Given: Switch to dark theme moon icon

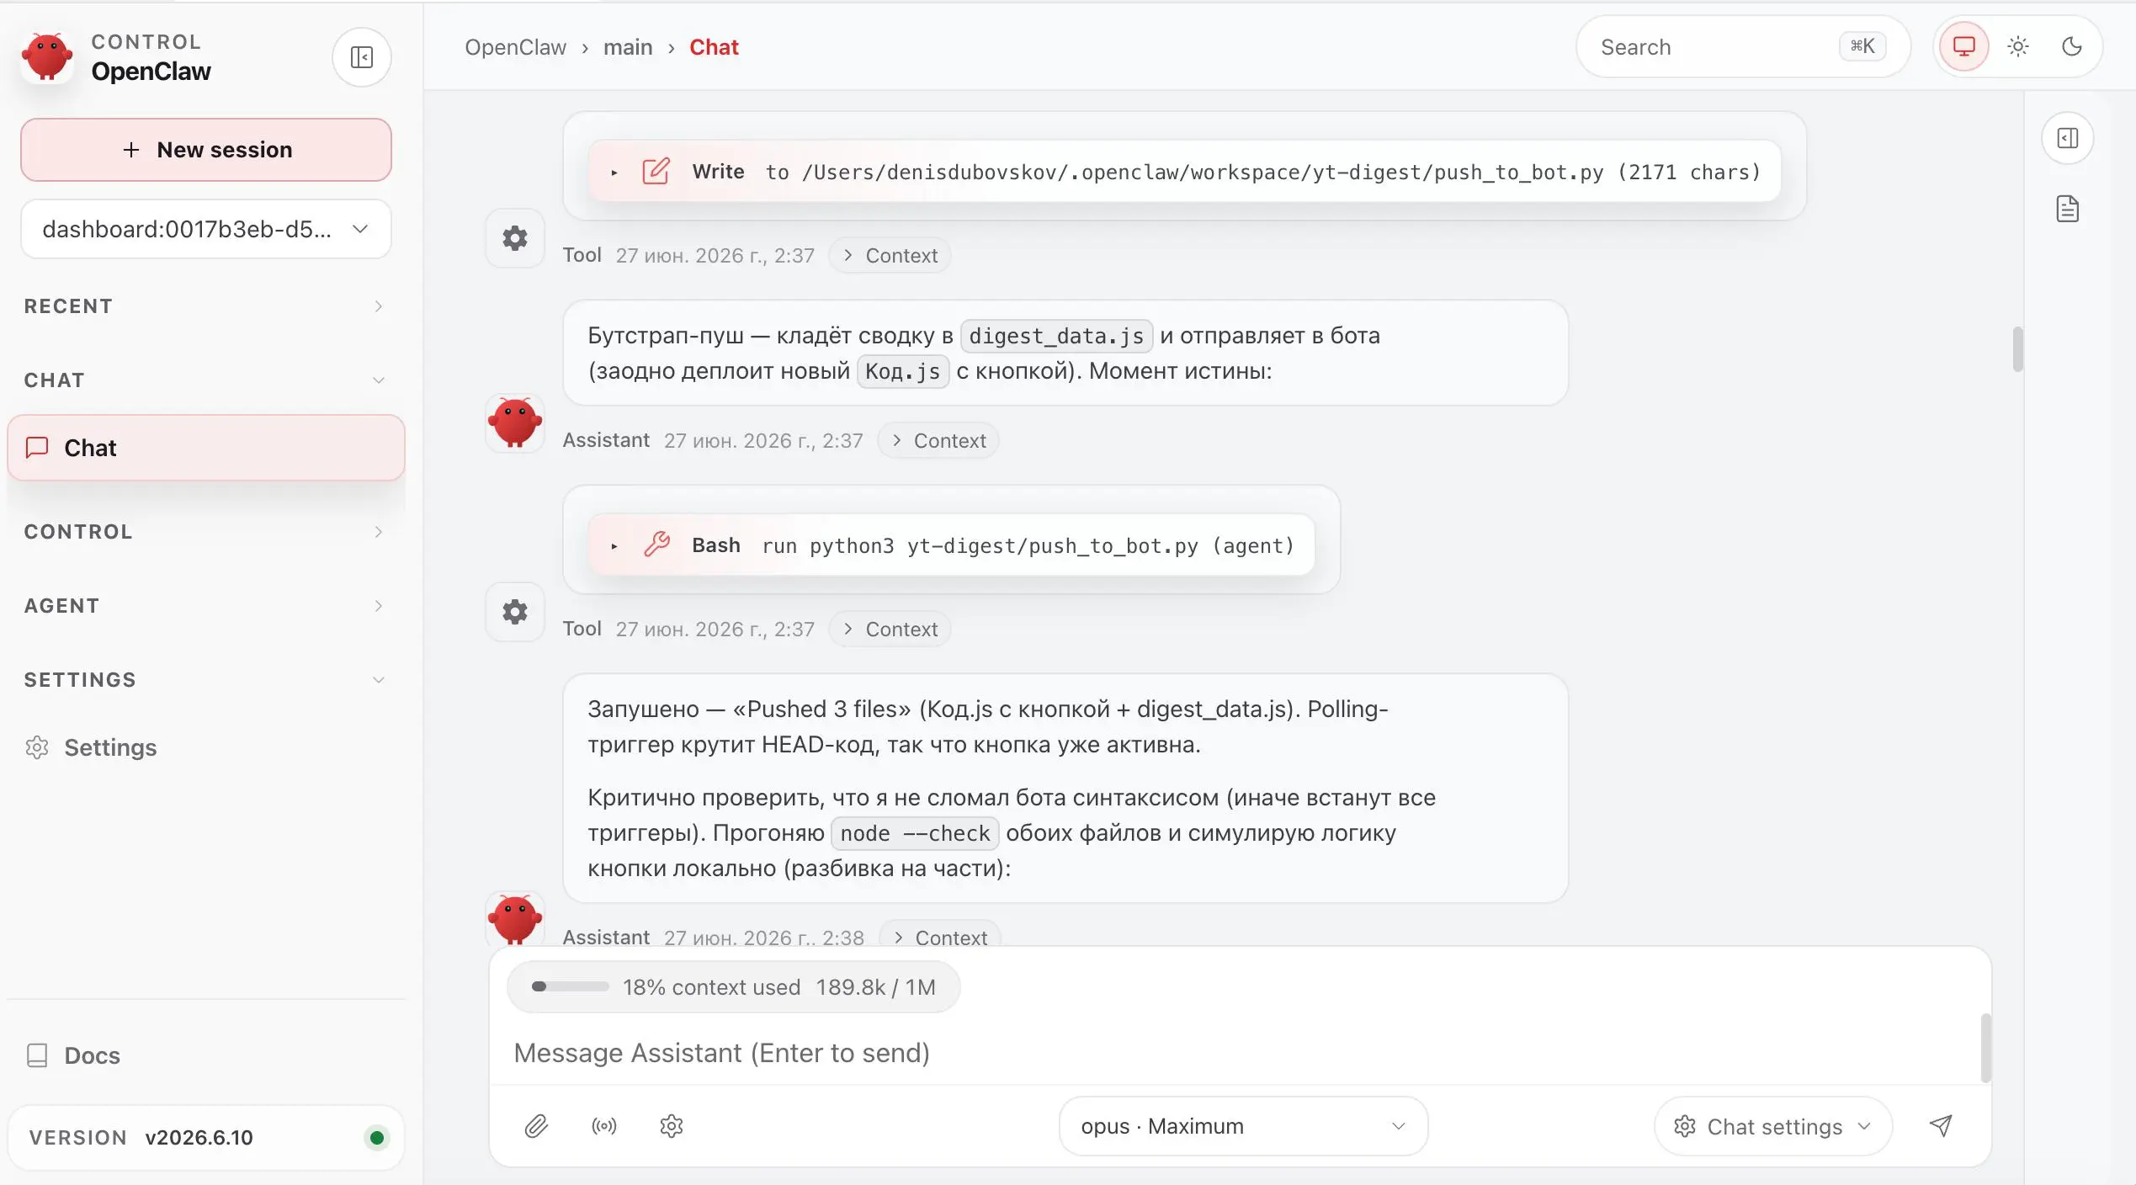Looking at the screenshot, I should (2072, 47).
